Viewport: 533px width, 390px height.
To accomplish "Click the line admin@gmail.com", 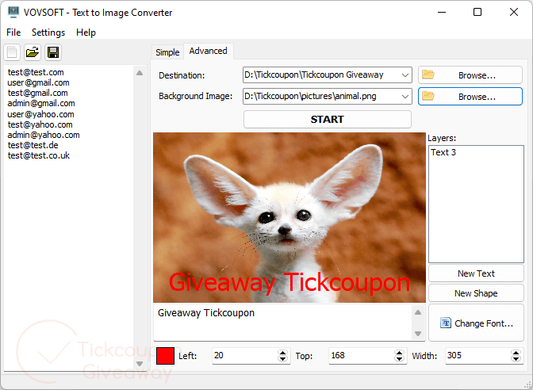I will point(41,103).
